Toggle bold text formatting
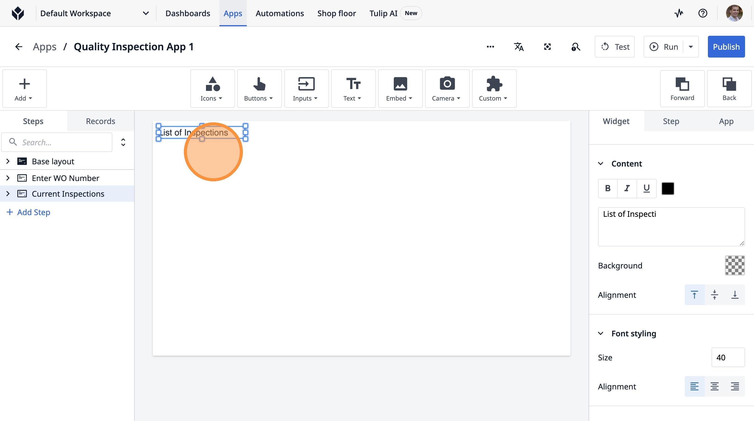The width and height of the screenshot is (754, 421). [x=608, y=188]
